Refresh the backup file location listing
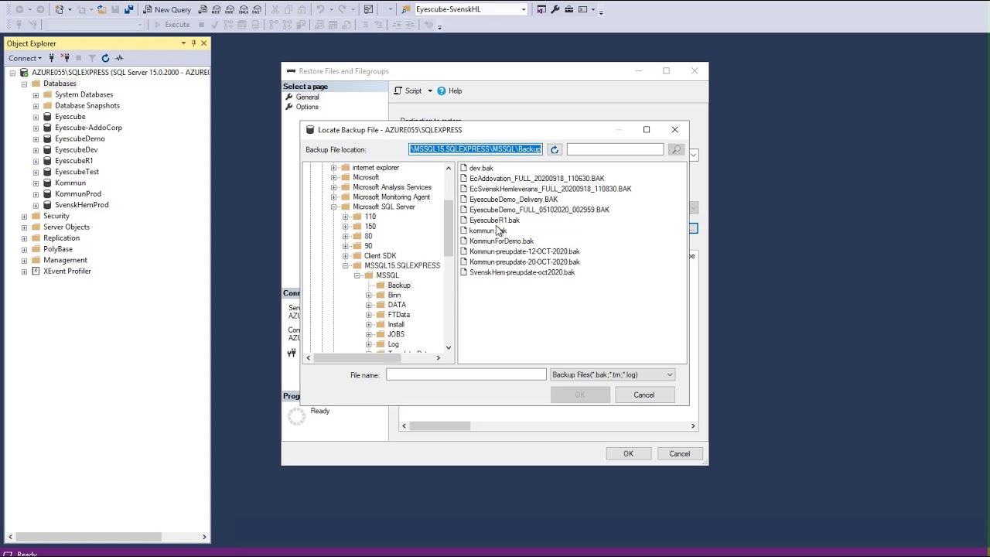The width and height of the screenshot is (990, 557). [554, 149]
